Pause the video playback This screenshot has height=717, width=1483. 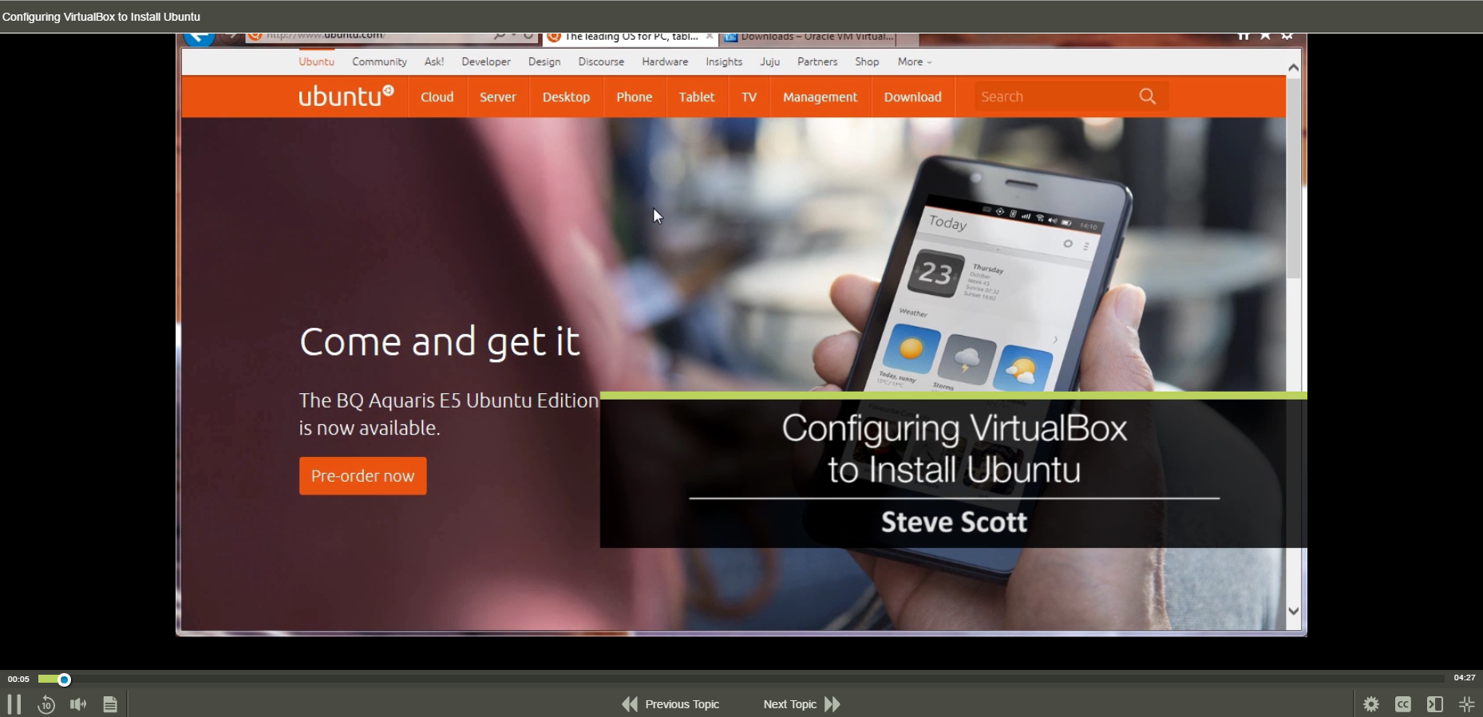14,704
